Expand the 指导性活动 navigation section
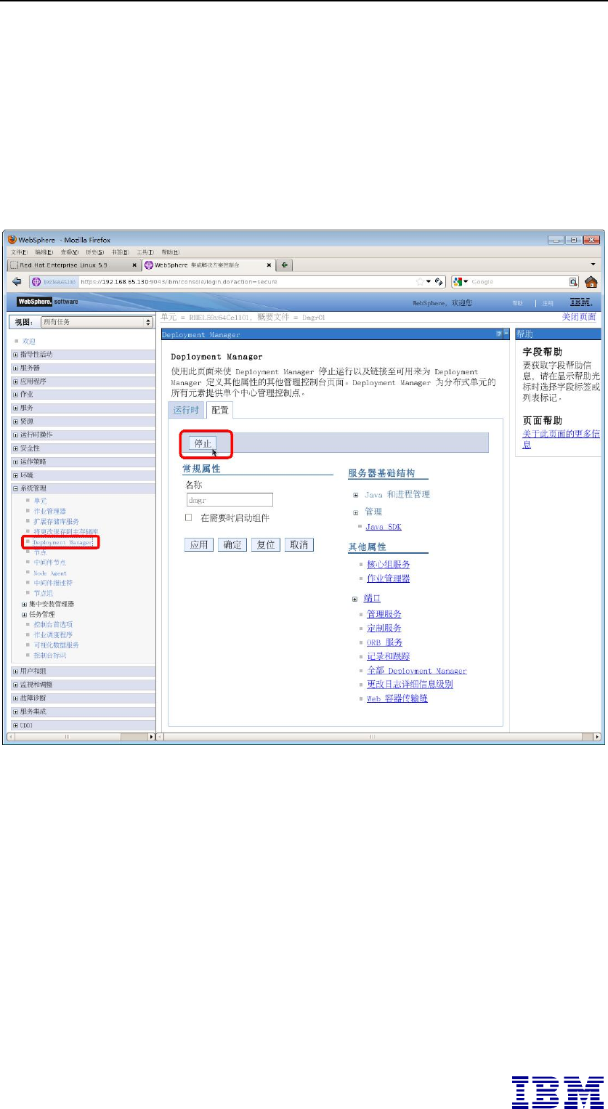The image size is (608, 1109). [x=16, y=355]
